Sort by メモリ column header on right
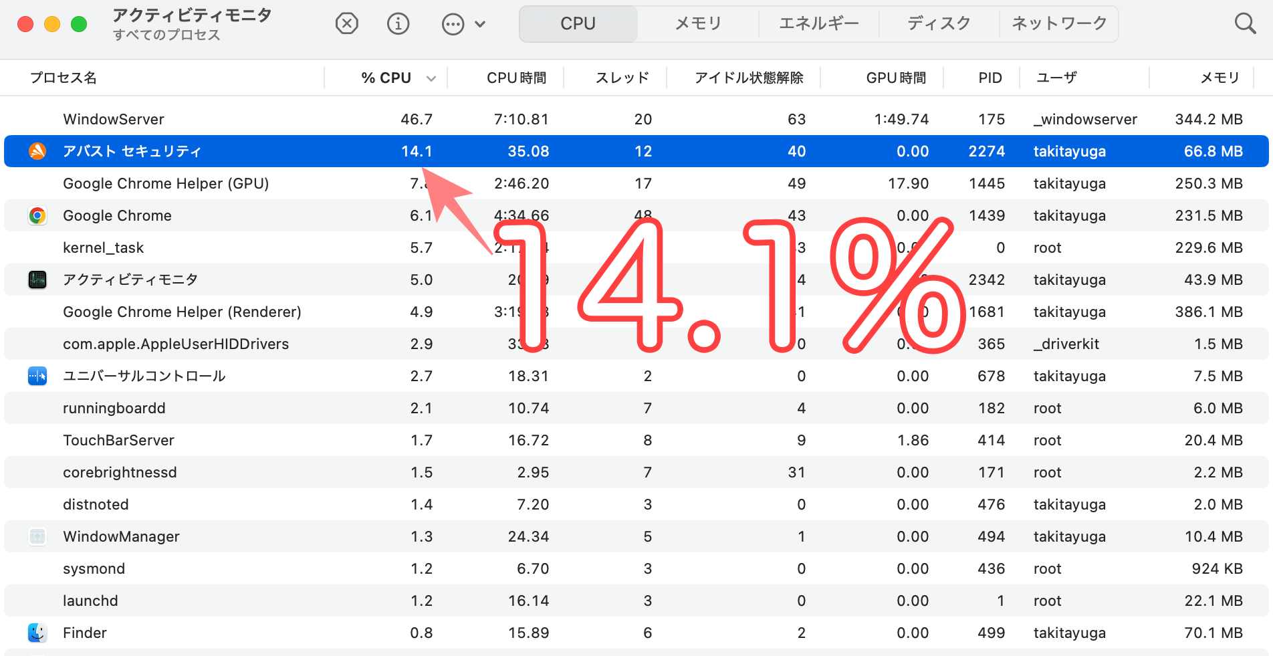Screen dimensions: 1273x656 coord(1220,78)
